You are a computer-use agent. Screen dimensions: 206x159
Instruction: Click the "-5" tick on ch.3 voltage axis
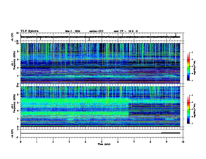click(17, 137)
